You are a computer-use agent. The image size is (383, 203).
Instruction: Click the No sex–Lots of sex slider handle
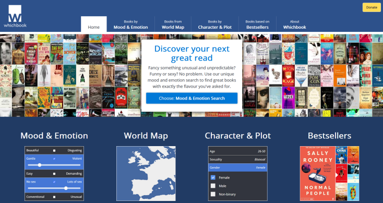tap(66, 188)
